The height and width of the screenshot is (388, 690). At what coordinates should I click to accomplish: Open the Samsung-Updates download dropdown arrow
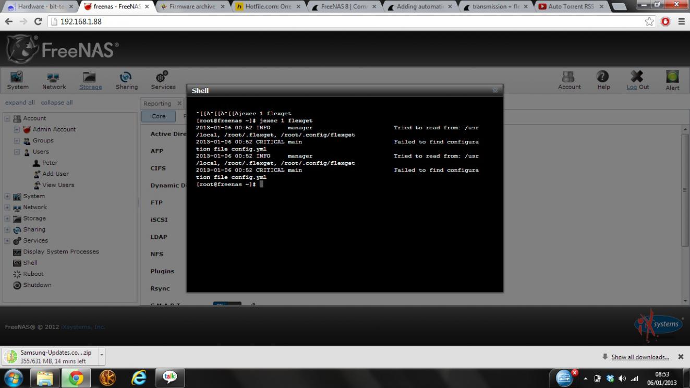[101, 357]
